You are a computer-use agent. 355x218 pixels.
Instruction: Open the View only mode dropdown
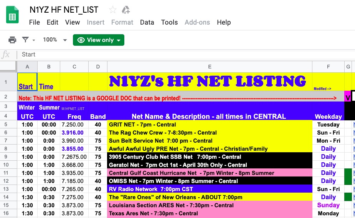point(118,40)
